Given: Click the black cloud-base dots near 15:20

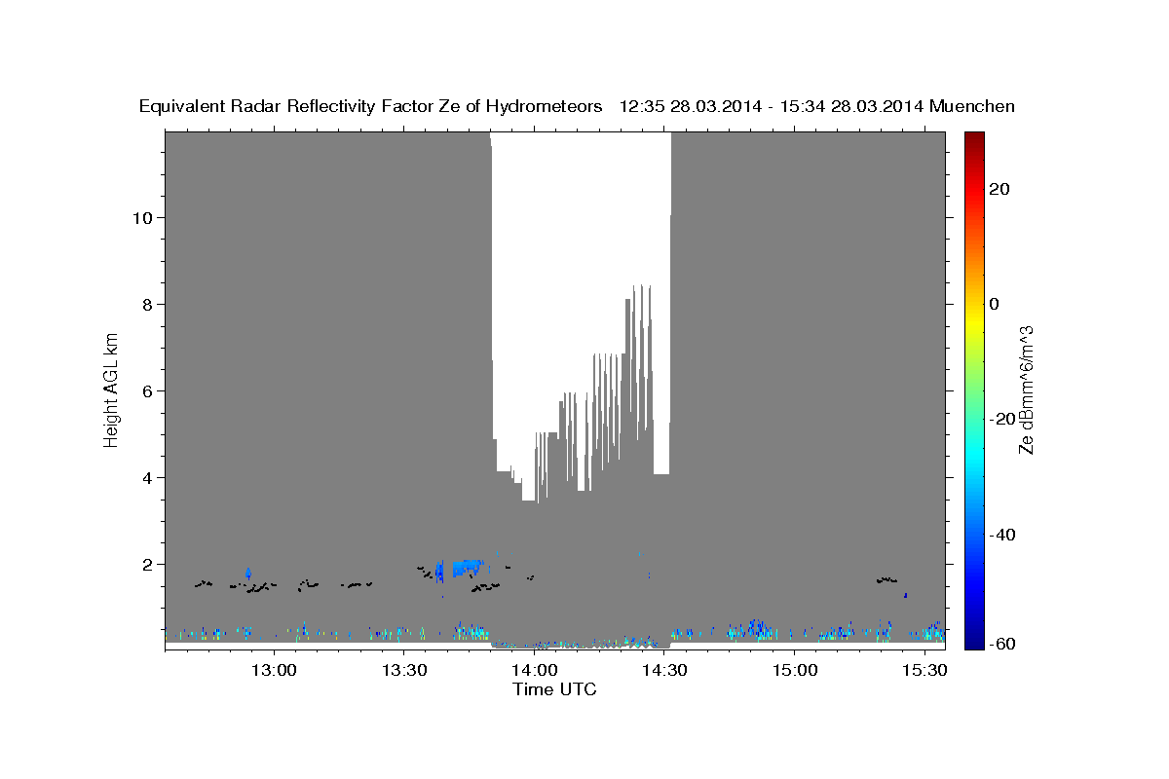Looking at the screenshot, I should coord(886,579).
